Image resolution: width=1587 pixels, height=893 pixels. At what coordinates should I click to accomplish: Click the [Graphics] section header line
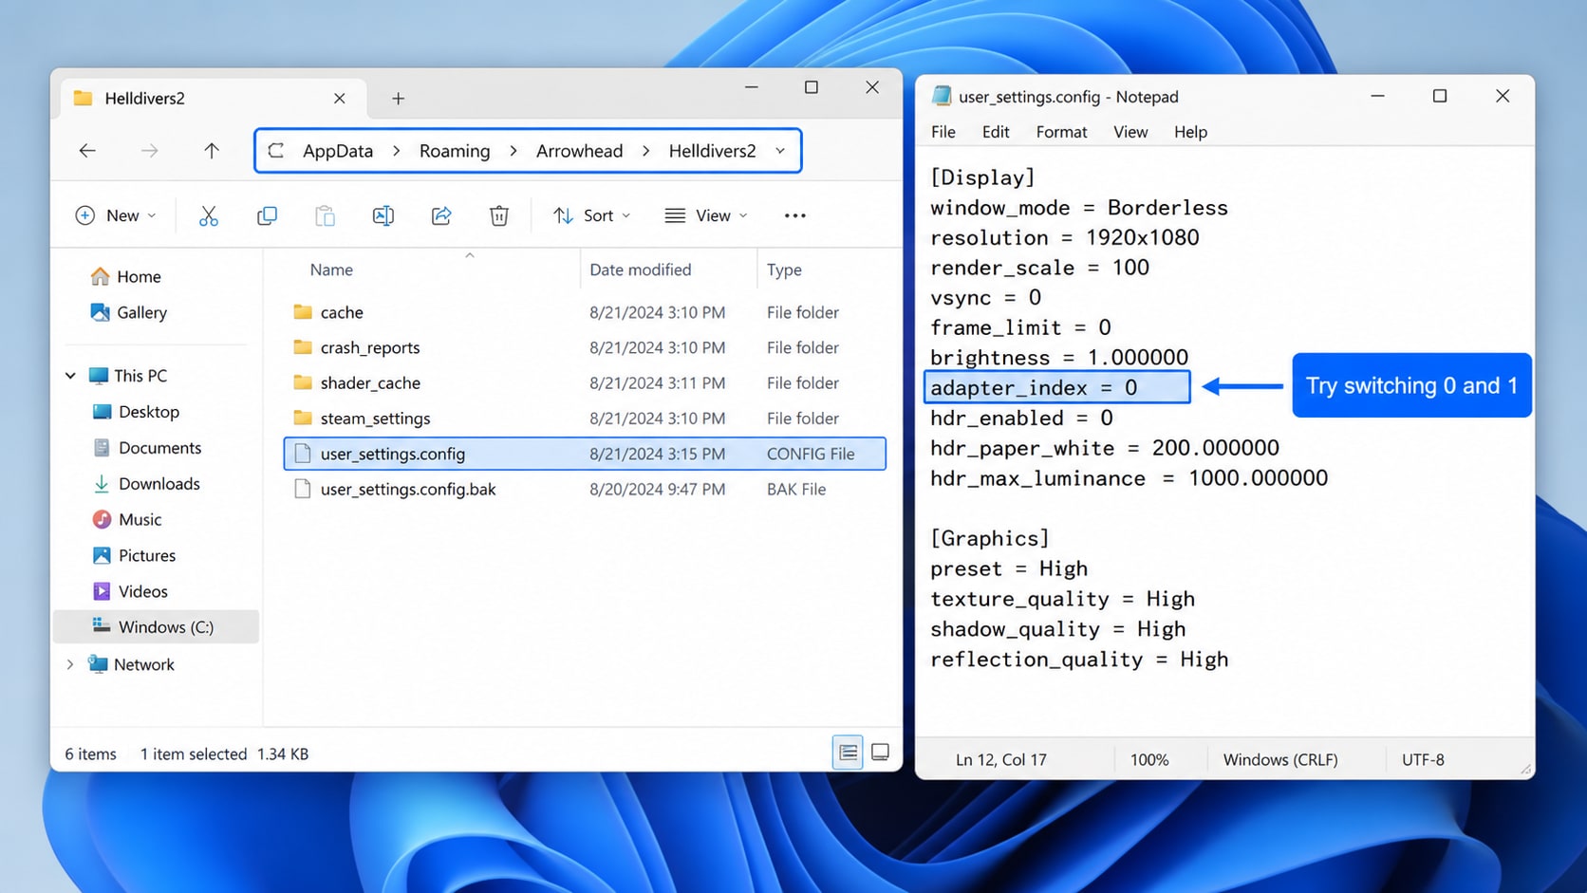(990, 539)
